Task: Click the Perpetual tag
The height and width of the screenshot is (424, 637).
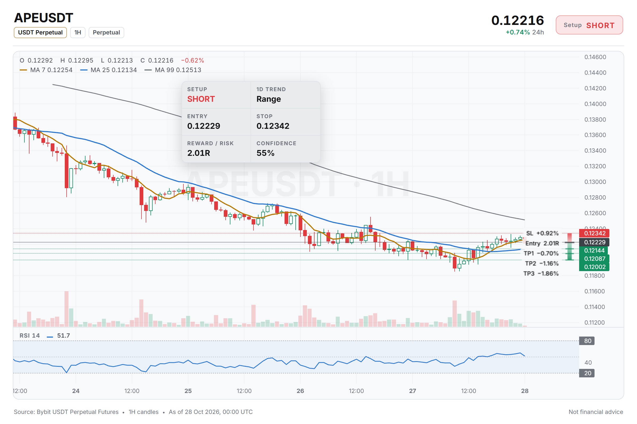Action: point(106,32)
